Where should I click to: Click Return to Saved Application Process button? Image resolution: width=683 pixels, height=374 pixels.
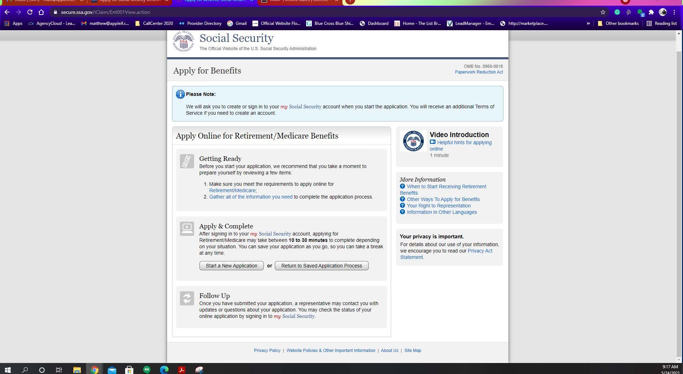pyautogui.click(x=322, y=266)
